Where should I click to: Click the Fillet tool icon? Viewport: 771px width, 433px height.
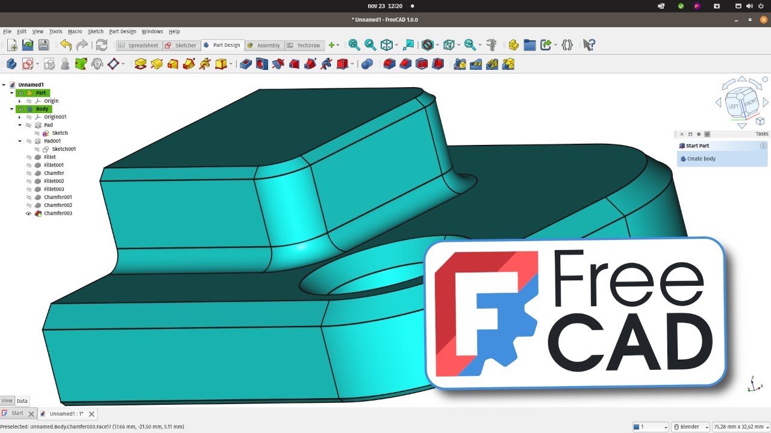[390, 64]
